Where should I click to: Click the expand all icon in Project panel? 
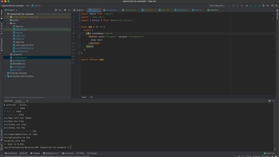pyautogui.click(x=60, y=10)
